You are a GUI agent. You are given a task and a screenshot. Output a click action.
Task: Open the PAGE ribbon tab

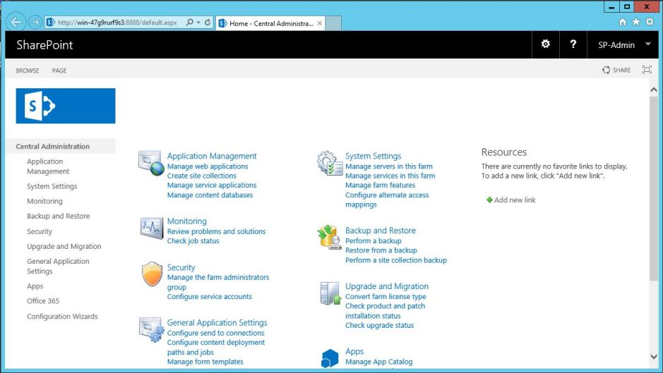59,71
